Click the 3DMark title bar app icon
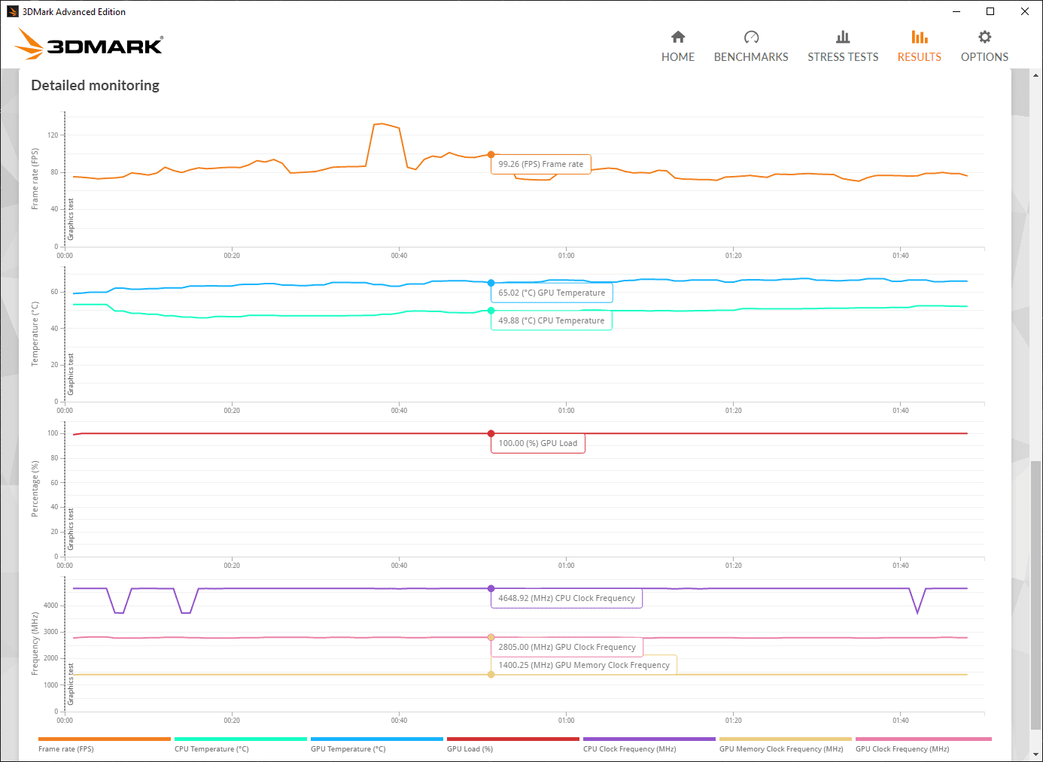This screenshot has width=1043, height=762. [x=12, y=11]
